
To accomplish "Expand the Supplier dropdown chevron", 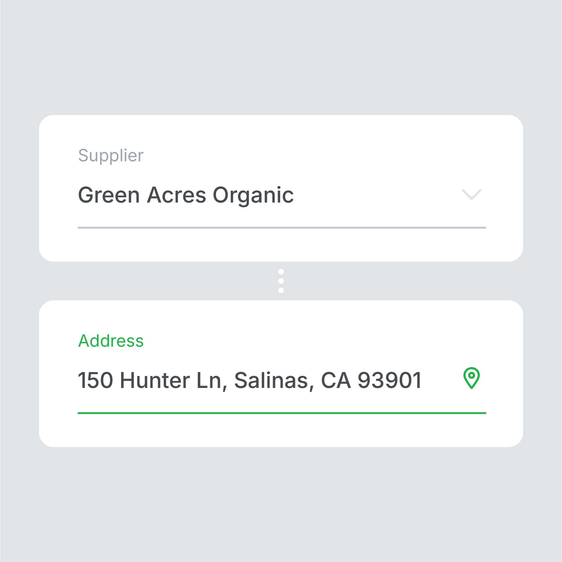I will [x=472, y=194].
